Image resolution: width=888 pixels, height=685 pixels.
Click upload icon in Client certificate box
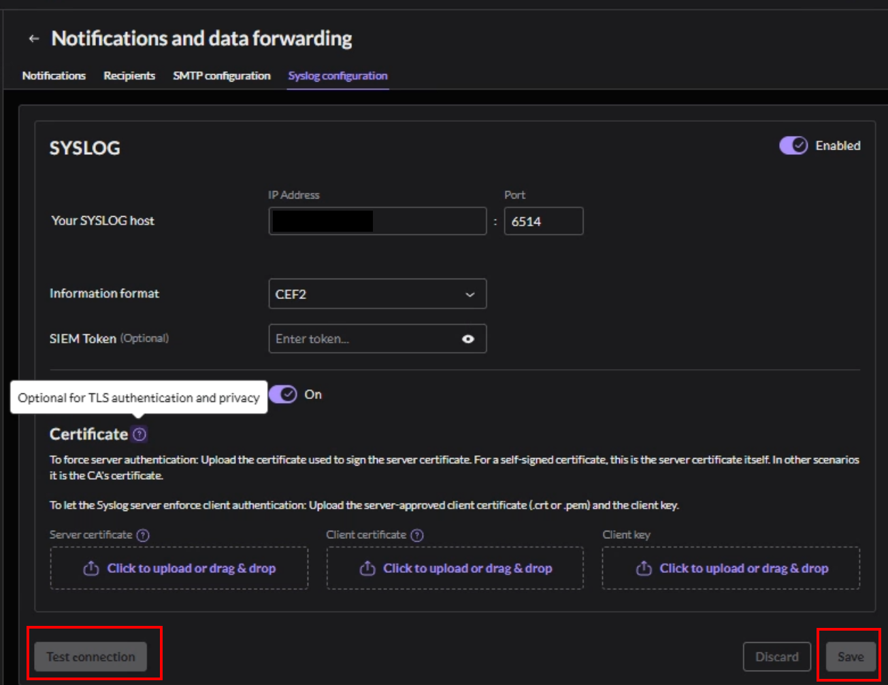[367, 568]
